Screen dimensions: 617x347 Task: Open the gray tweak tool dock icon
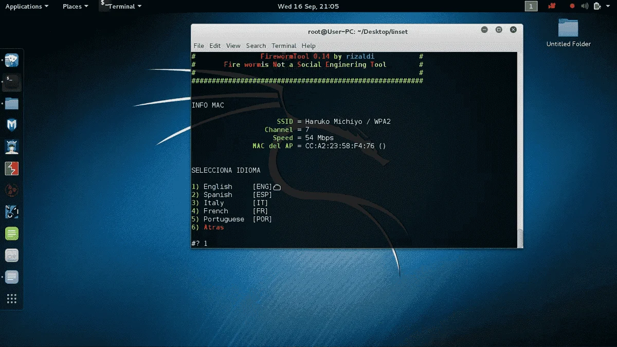click(12, 255)
